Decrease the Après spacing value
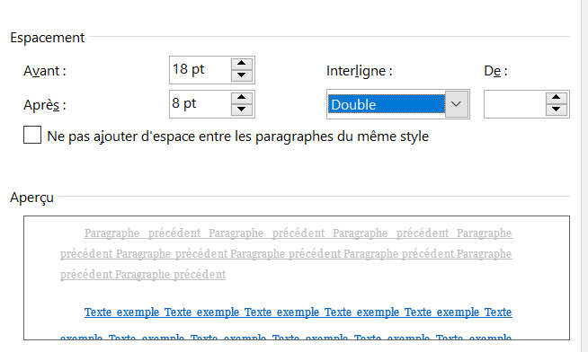 [x=242, y=110]
